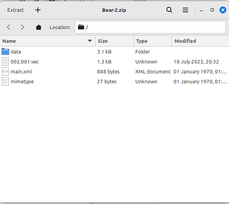Go forward with the right arrow
The height and width of the screenshot is (204, 229).
pyautogui.click(x=22, y=27)
